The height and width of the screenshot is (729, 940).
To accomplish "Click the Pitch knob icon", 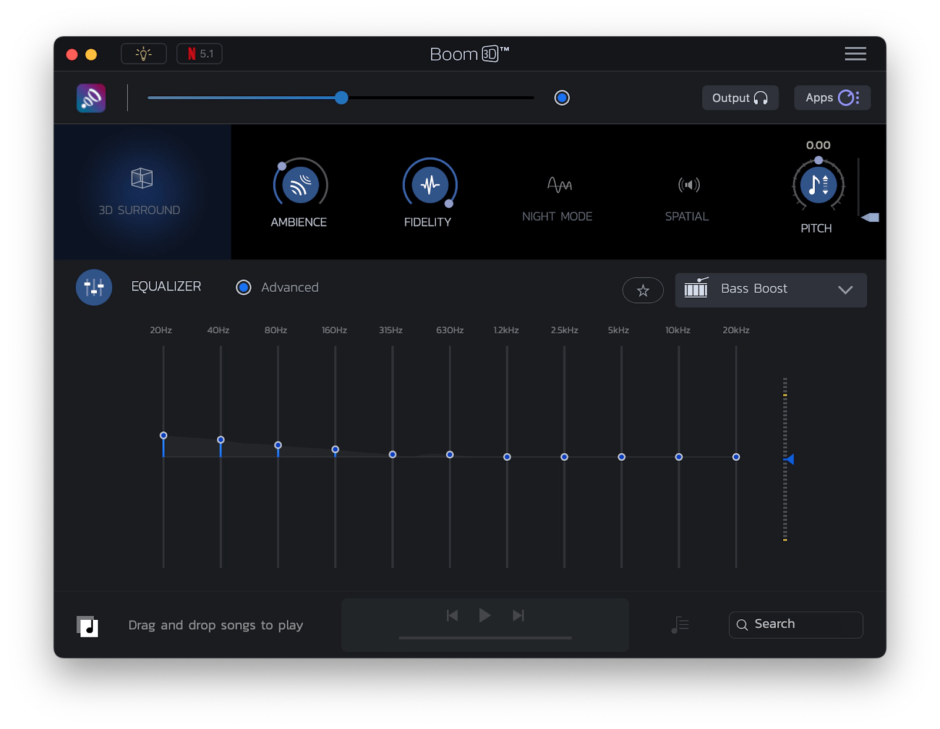I will click(818, 185).
